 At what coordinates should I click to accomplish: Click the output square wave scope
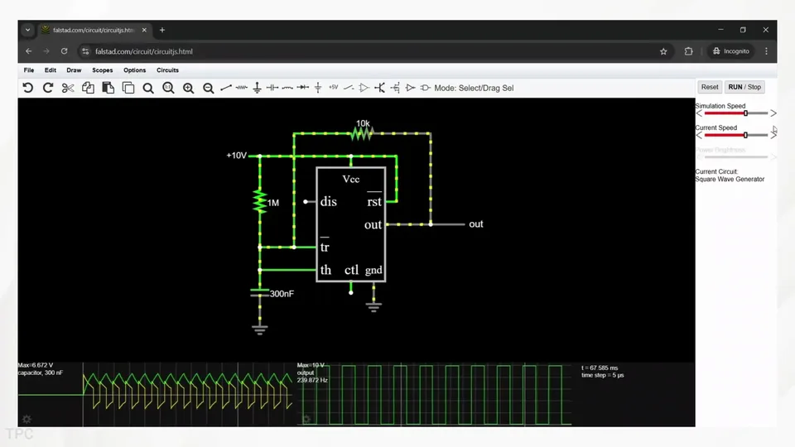pos(436,394)
